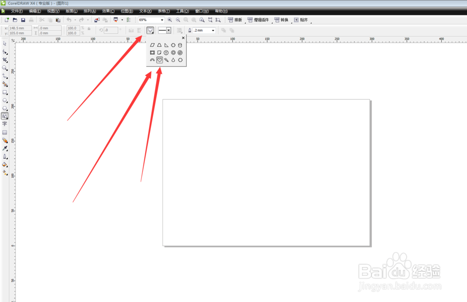Screen dimensions: 467x302
Task: Choose the cylinder basic shape
Action: tap(180, 45)
